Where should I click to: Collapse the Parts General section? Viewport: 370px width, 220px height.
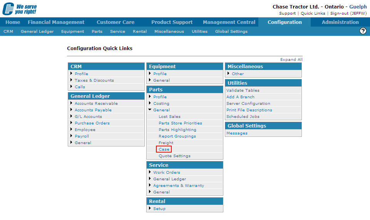point(150,110)
